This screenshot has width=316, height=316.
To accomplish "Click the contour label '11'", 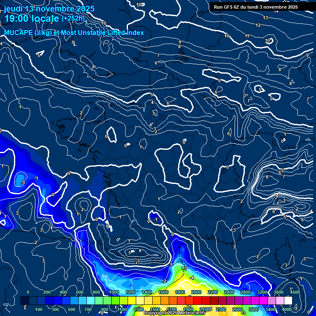I will pyautogui.click(x=247, y=36).
